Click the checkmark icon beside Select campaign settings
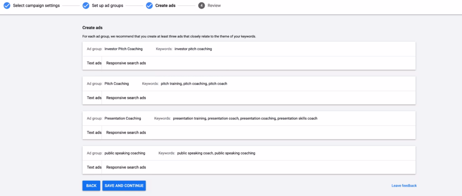The width and height of the screenshot is (462, 196). pos(7,6)
